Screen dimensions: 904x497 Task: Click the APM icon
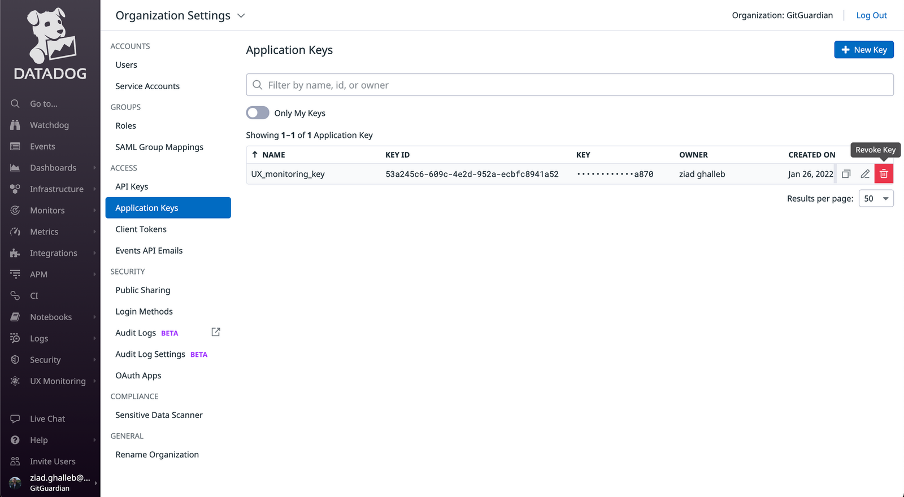(15, 274)
